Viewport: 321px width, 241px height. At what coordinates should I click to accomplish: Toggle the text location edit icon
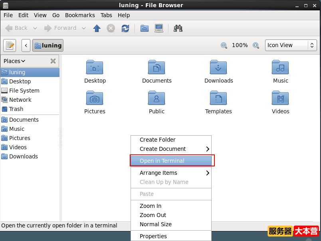[x=10, y=45]
